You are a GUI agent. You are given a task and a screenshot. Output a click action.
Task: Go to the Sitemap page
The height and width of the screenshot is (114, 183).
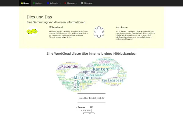(x=87, y=3)
